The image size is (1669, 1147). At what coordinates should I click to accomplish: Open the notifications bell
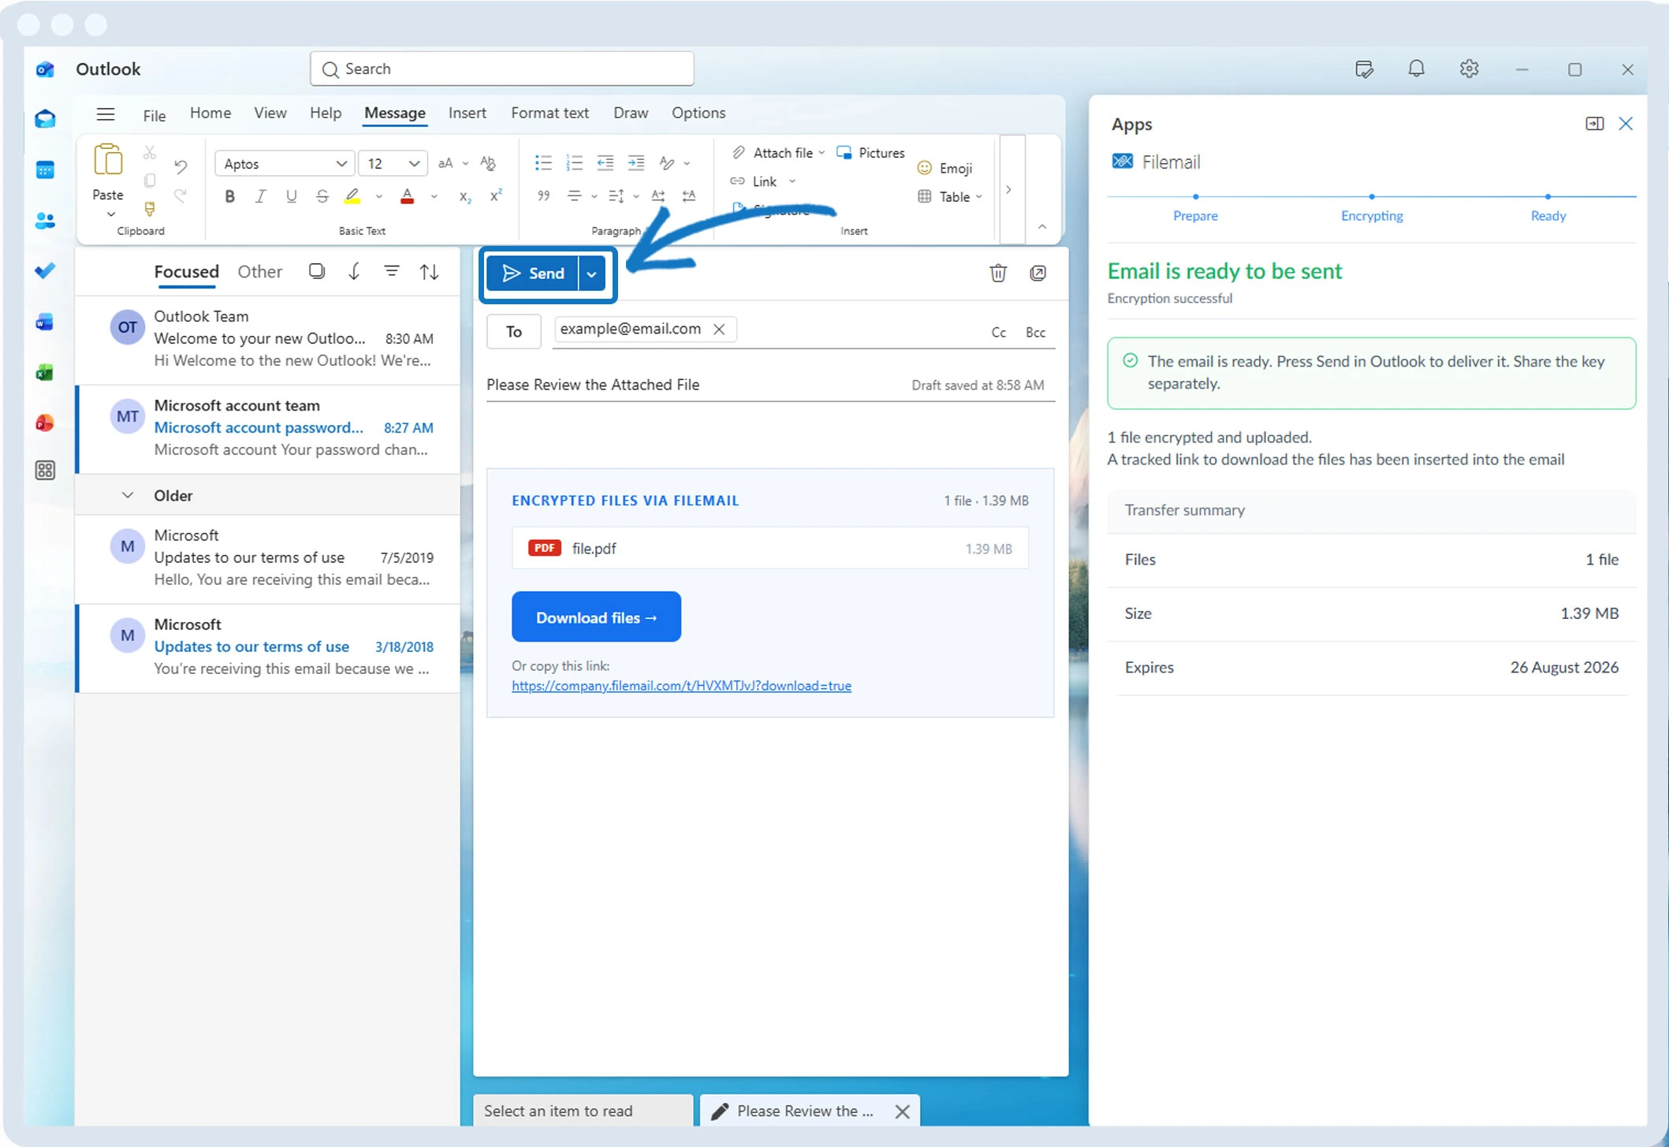coord(1416,69)
